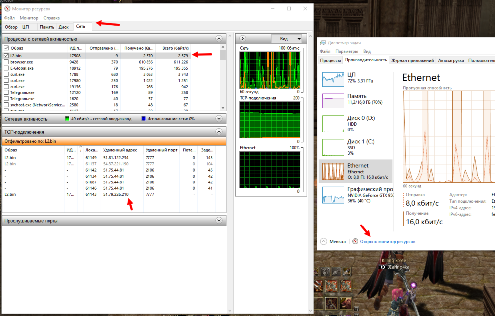Select the Память memory graph in Task Manager
The image size is (495, 316).
tap(333, 100)
